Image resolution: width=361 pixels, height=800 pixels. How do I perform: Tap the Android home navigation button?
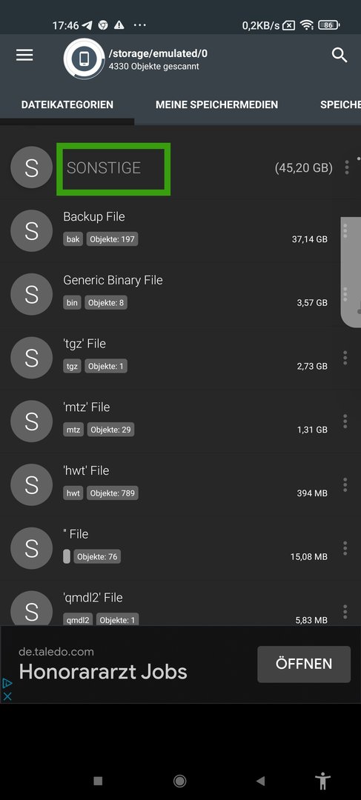179,781
